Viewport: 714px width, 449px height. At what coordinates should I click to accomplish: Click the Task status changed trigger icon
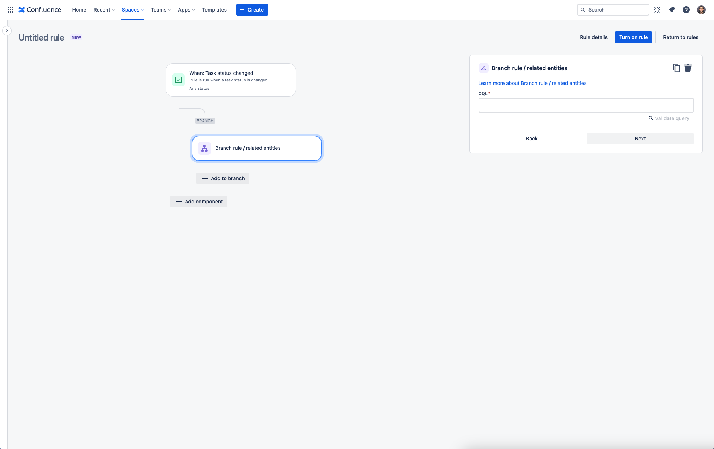(178, 80)
